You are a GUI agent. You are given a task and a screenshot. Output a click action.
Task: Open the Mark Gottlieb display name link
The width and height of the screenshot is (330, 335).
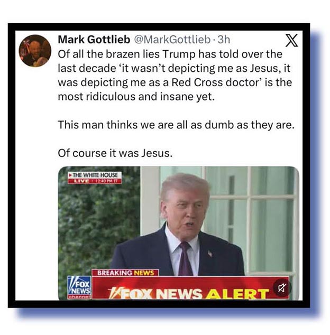click(94, 40)
